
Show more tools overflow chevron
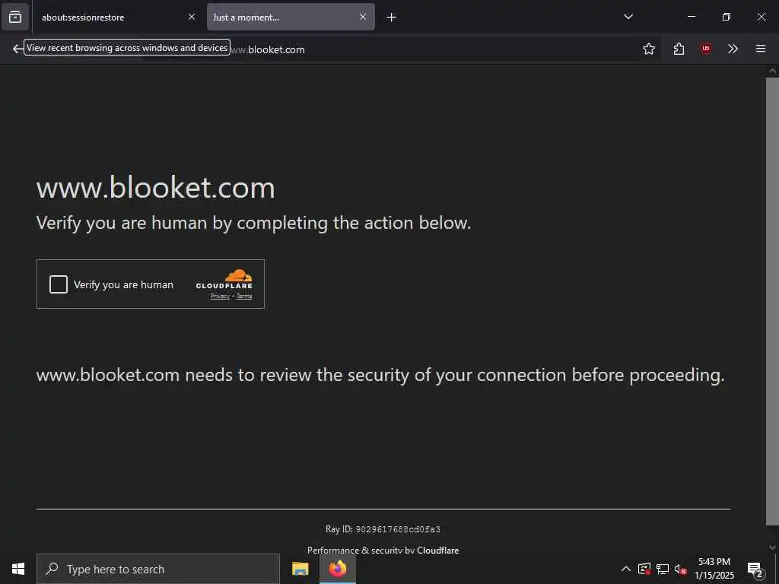733,49
